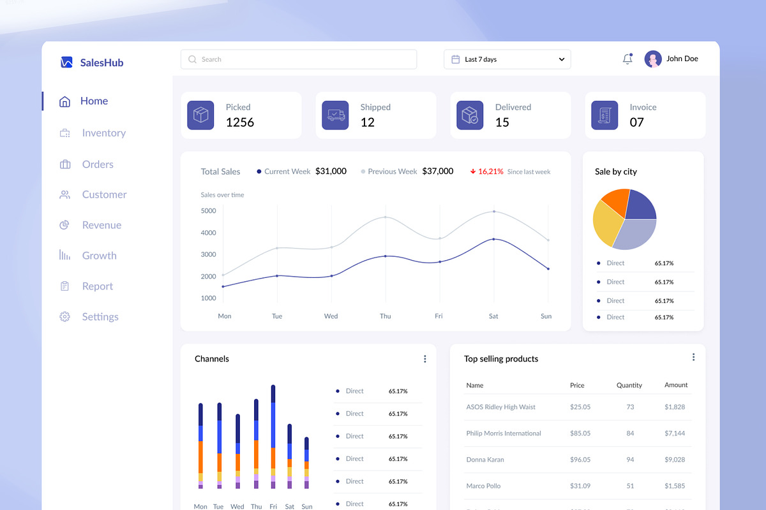Open the Home page in sidebar
The image size is (766, 510).
tap(94, 101)
